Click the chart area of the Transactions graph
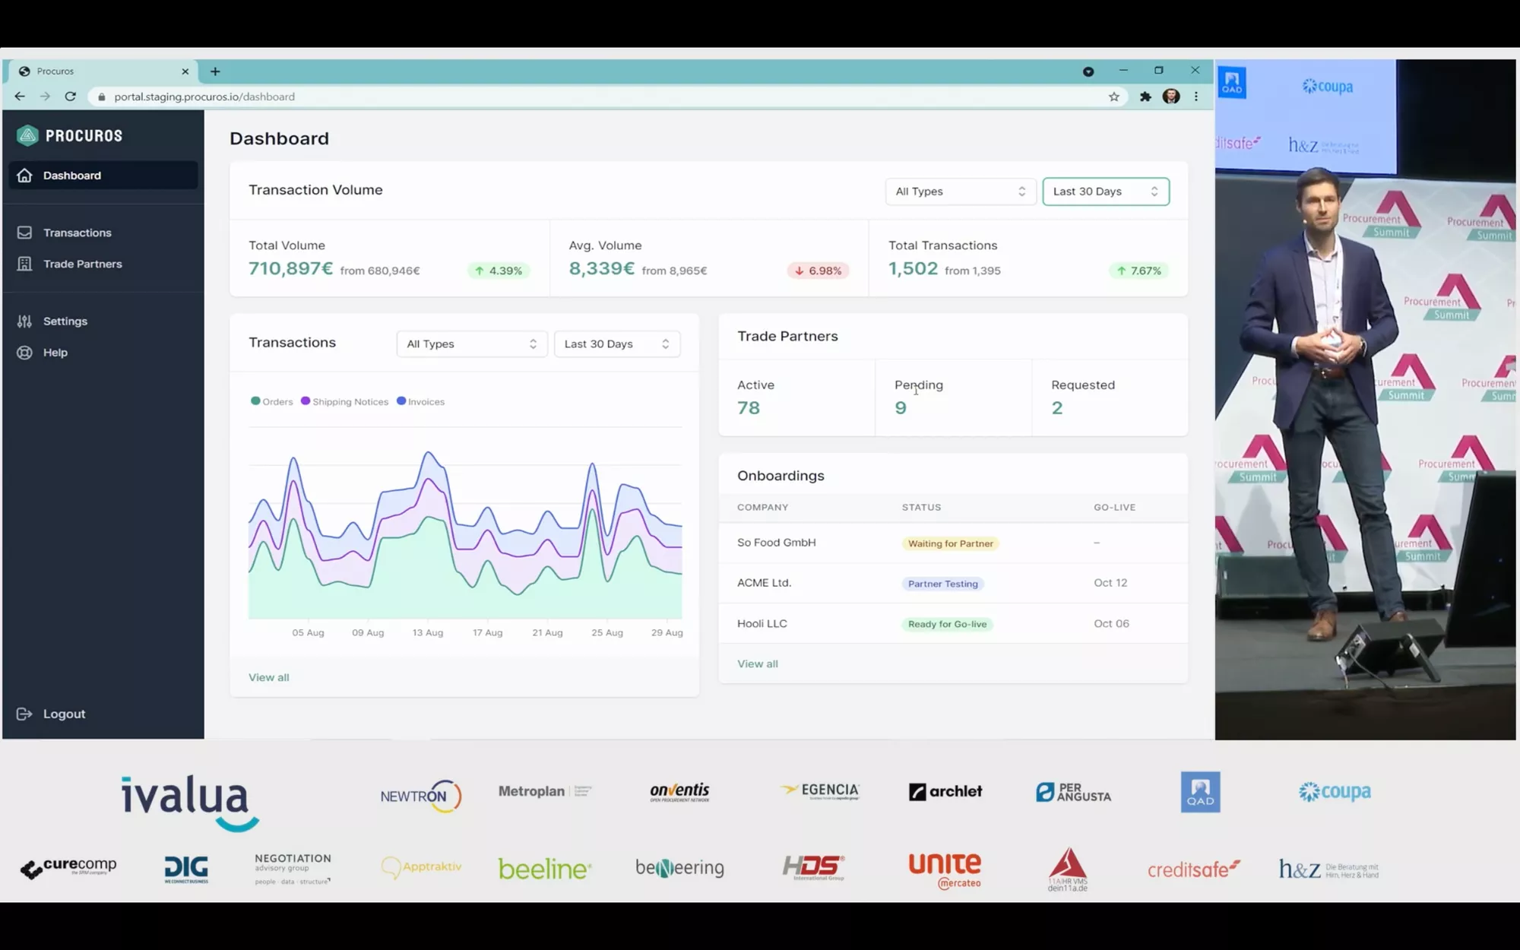Screen dimensions: 1520x950 coord(465,524)
